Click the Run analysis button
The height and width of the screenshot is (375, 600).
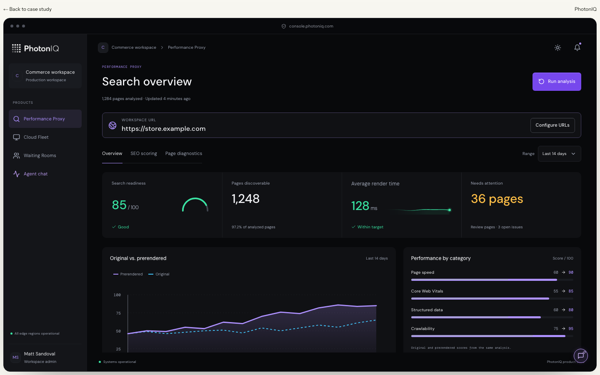click(557, 82)
